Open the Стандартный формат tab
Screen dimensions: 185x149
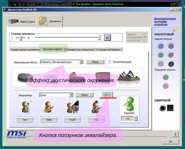point(108,50)
